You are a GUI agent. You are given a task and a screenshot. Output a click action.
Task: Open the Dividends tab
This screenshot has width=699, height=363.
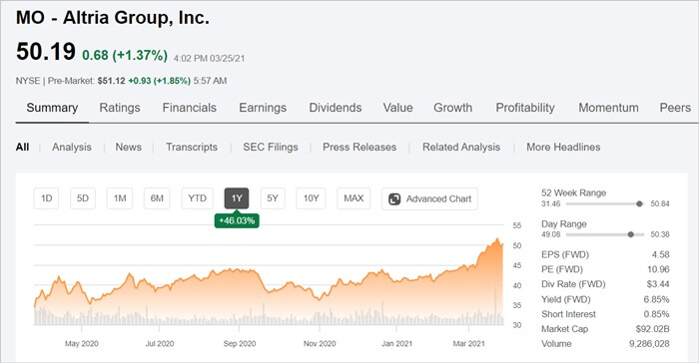[336, 108]
